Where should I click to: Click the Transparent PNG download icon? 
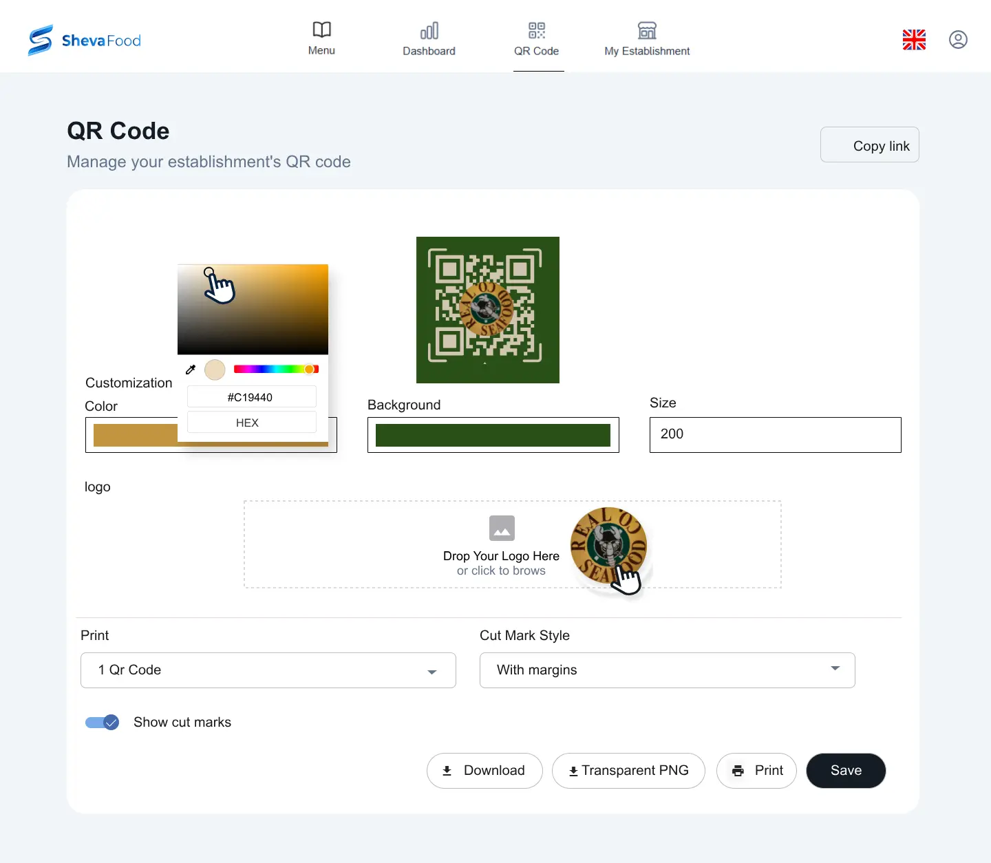pyautogui.click(x=573, y=771)
